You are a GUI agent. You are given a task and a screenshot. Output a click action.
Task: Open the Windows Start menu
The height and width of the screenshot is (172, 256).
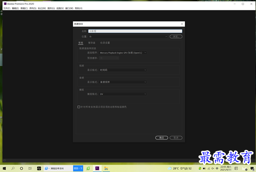[x=5, y=168]
